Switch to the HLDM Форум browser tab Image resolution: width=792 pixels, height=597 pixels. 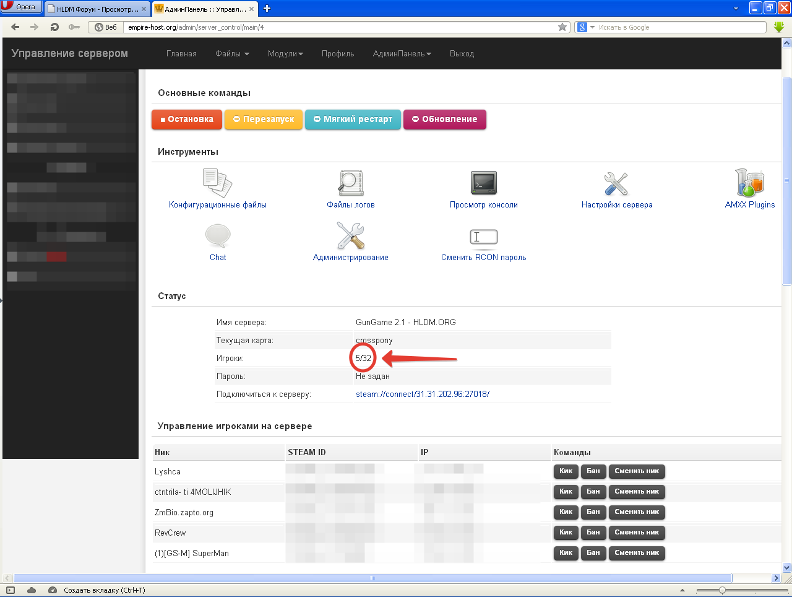pos(97,9)
